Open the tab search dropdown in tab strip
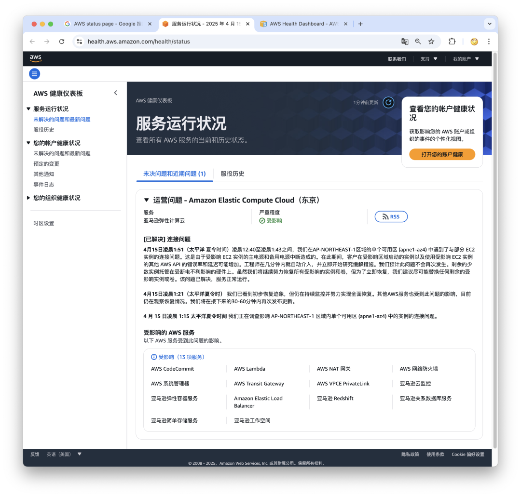The width and height of the screenshot is (521, 497). pyautogui.click(x=490, y=24)
